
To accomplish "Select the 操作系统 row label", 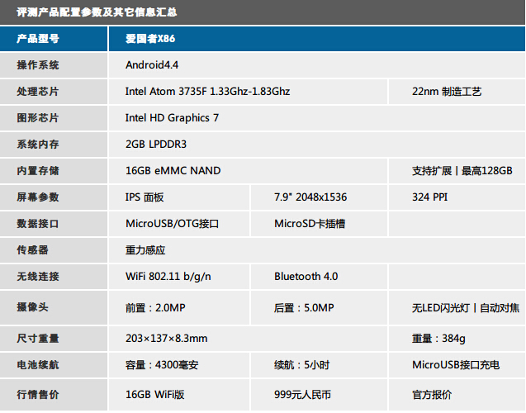I will 38,64.
